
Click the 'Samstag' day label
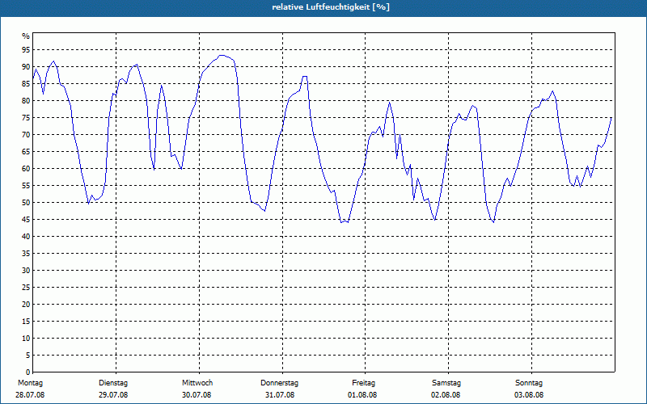tap(446, 383)
